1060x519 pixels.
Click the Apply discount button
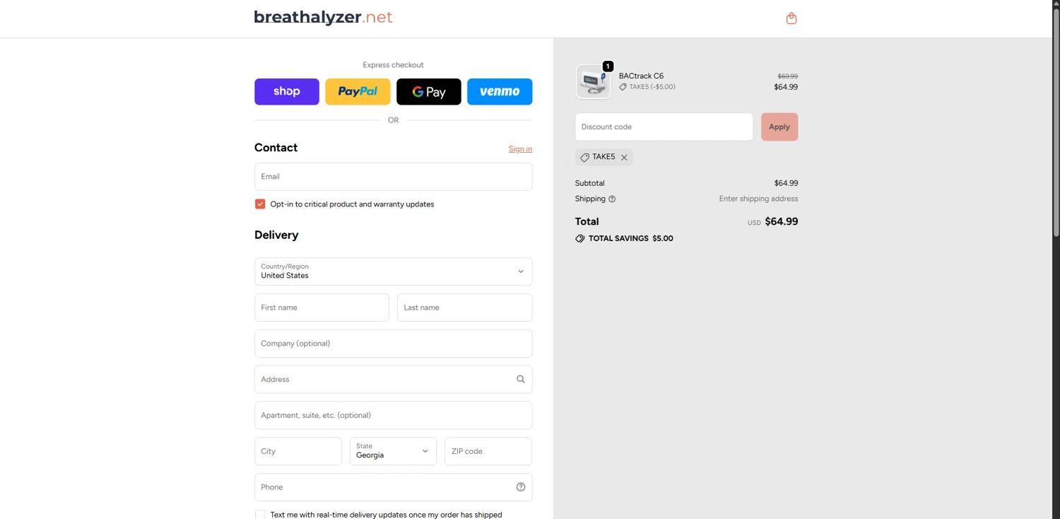779,127
